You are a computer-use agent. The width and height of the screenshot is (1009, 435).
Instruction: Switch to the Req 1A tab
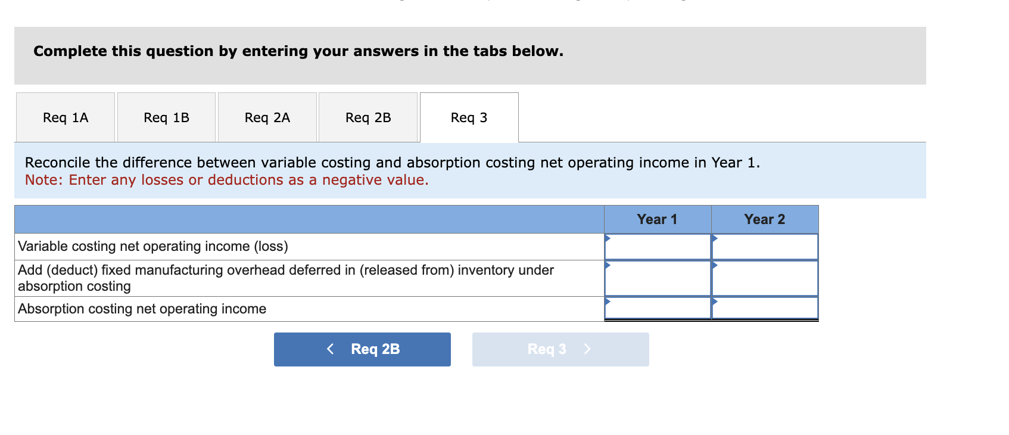[65, 117]
